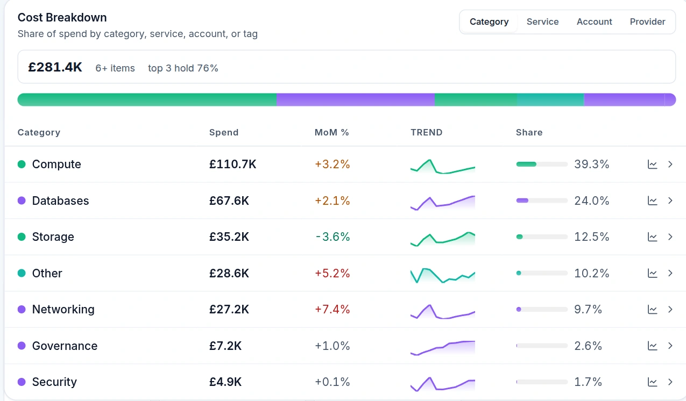The width and height of the screenshot is (686, 401).
Task: Expand the Databases row chevron
Action: pos(670,200)
